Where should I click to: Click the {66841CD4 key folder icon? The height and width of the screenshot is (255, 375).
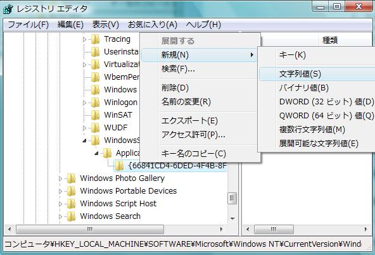(119, 166)
